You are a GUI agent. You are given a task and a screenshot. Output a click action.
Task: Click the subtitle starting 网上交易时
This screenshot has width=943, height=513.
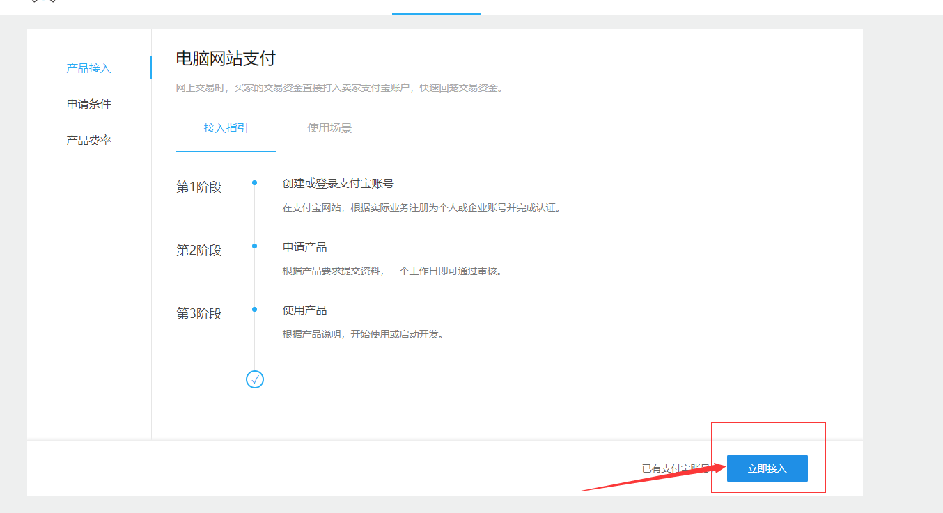(339, 88)
